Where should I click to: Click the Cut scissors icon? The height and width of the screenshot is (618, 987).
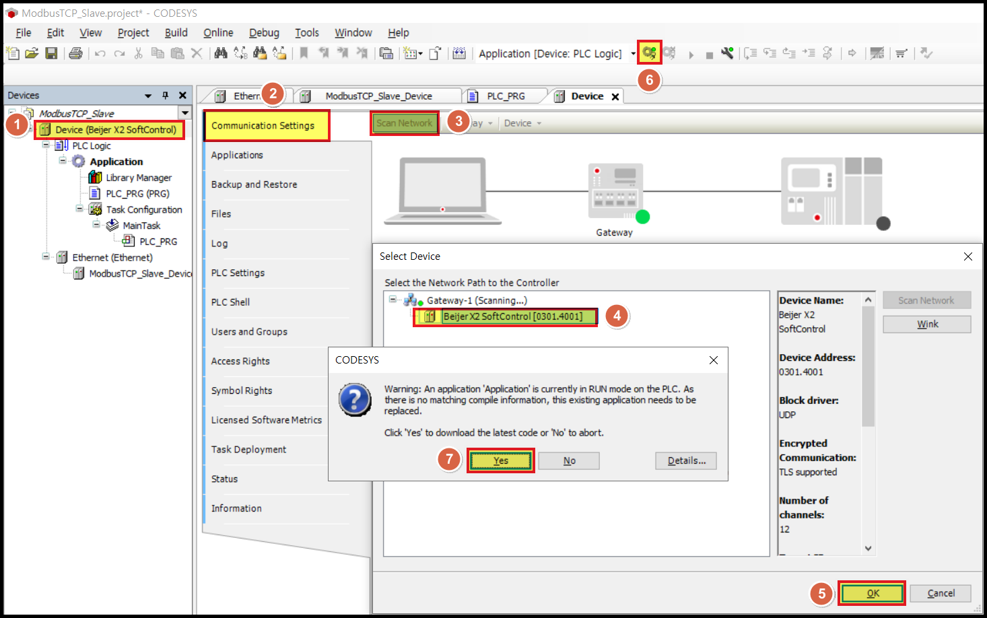[x=138, y=53]
